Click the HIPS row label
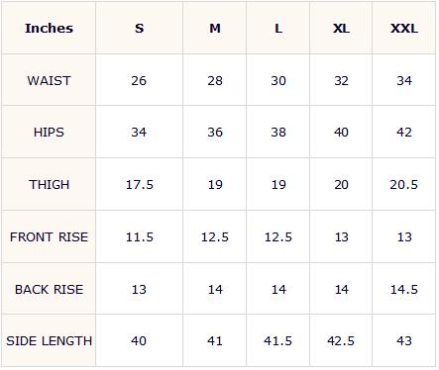The width and height of the screenshot is (439, 370). [x=49, y=132]
